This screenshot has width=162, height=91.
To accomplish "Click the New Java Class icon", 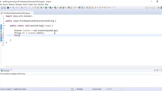I will tap(63, 8).
